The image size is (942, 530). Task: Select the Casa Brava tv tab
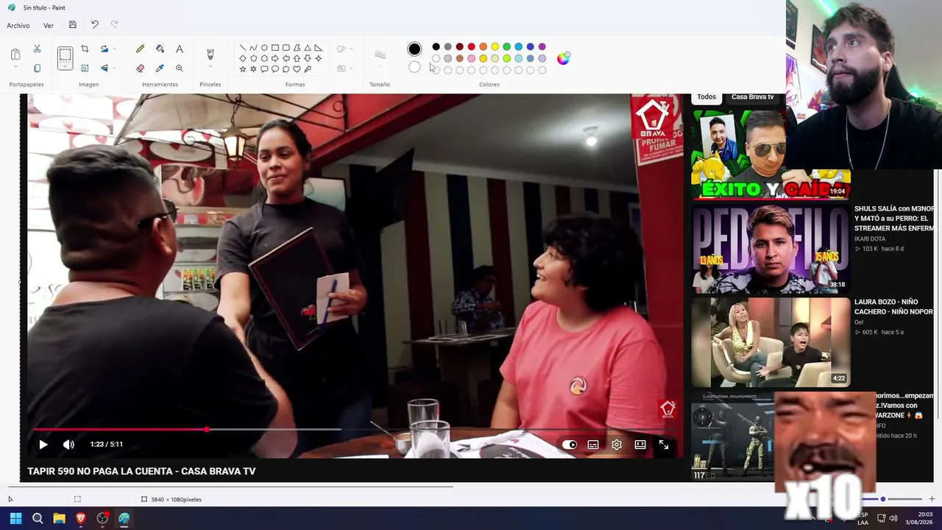pos(752,97)
